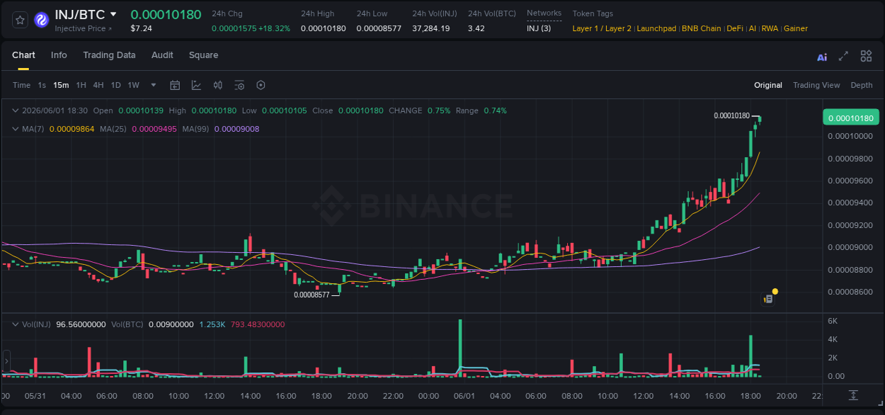Screen dimensions: 885x415
Task: Set interval to 15m
Action: tap(61, 85)
